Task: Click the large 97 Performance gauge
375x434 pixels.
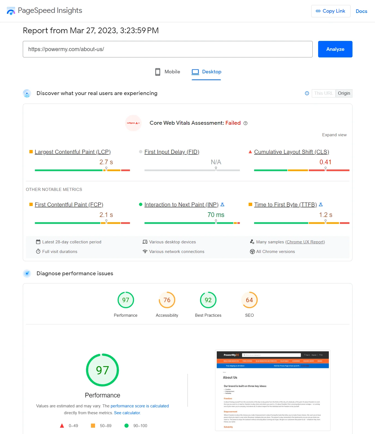Action: (102, 370)
